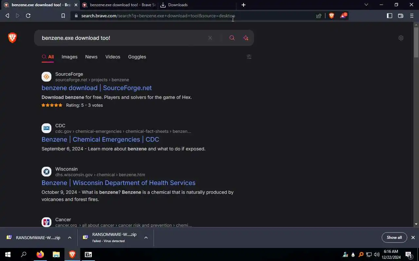The image size is (419, 261).
Task: Bookmark this page icon
Action: point(63,16)
